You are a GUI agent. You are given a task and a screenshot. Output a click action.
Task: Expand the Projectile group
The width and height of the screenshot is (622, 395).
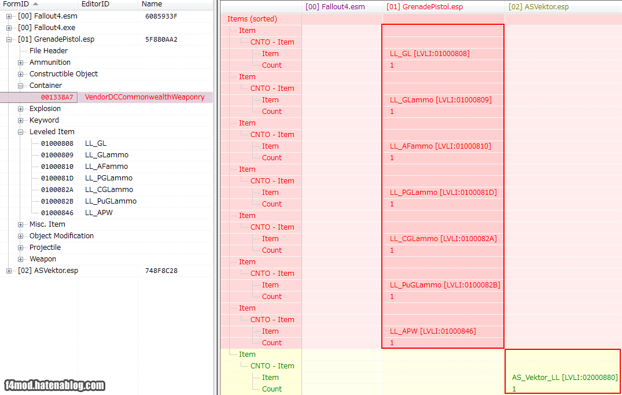pos(20,248)
